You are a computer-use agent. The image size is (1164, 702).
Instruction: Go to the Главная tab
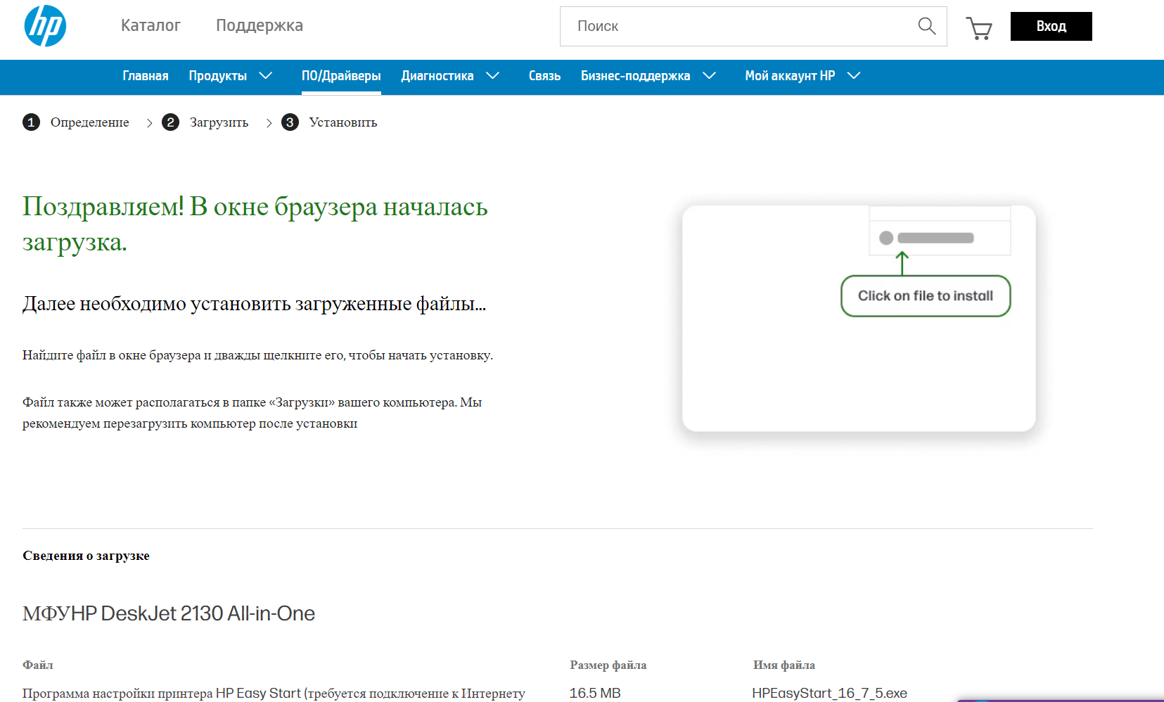[x=146, y=76]
